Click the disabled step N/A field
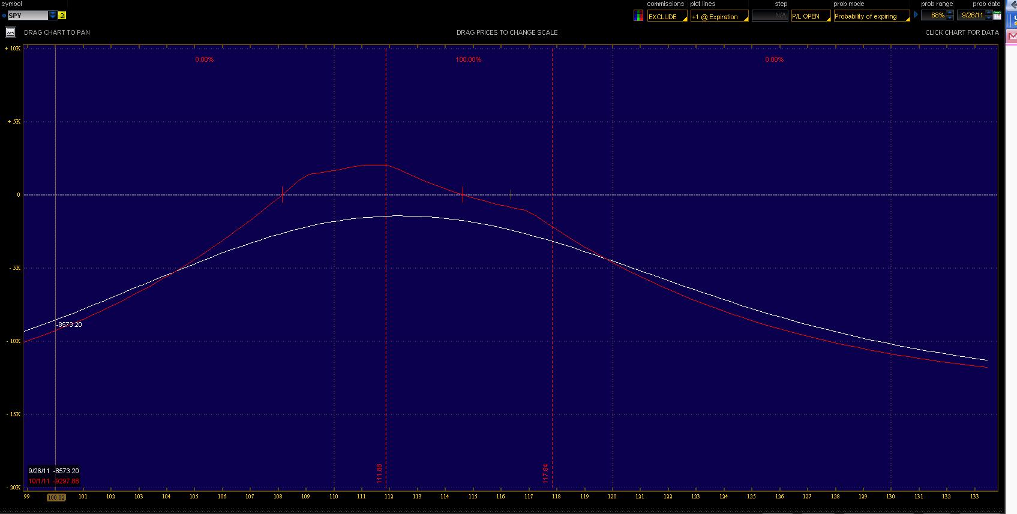This screenshot has height=514, width=1017. click(770, 16)
